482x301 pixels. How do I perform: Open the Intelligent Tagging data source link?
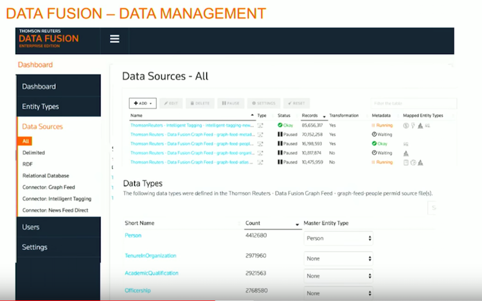(192, 125)
